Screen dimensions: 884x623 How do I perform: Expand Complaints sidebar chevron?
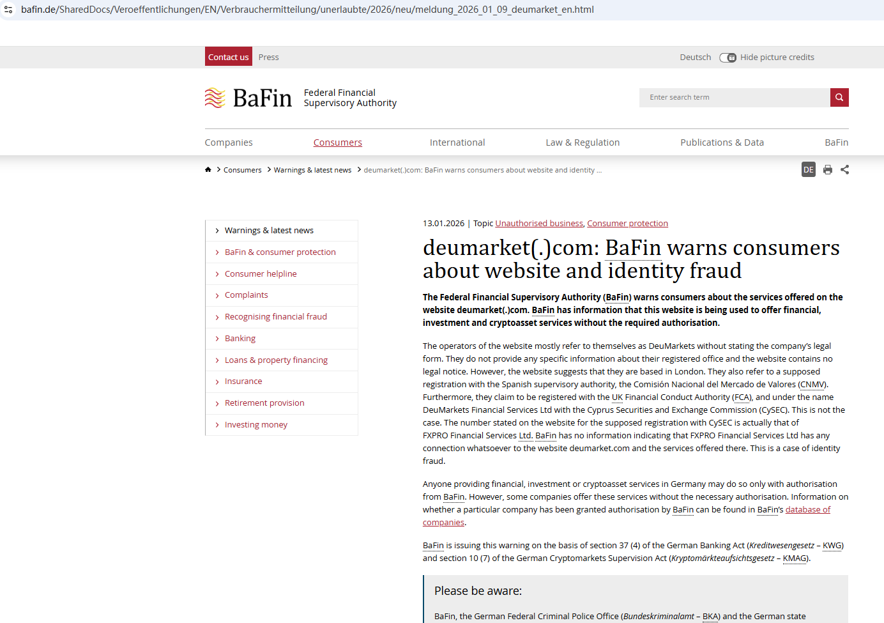coord(217,295)
